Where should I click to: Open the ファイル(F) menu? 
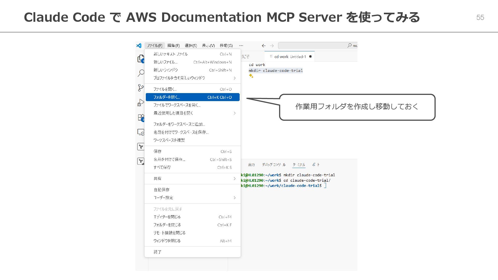point(155,46)
